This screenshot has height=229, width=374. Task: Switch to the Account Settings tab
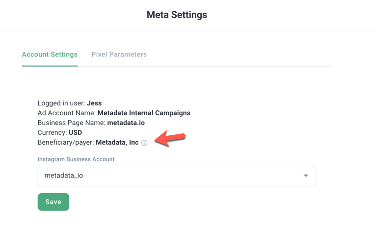point(50,54)
